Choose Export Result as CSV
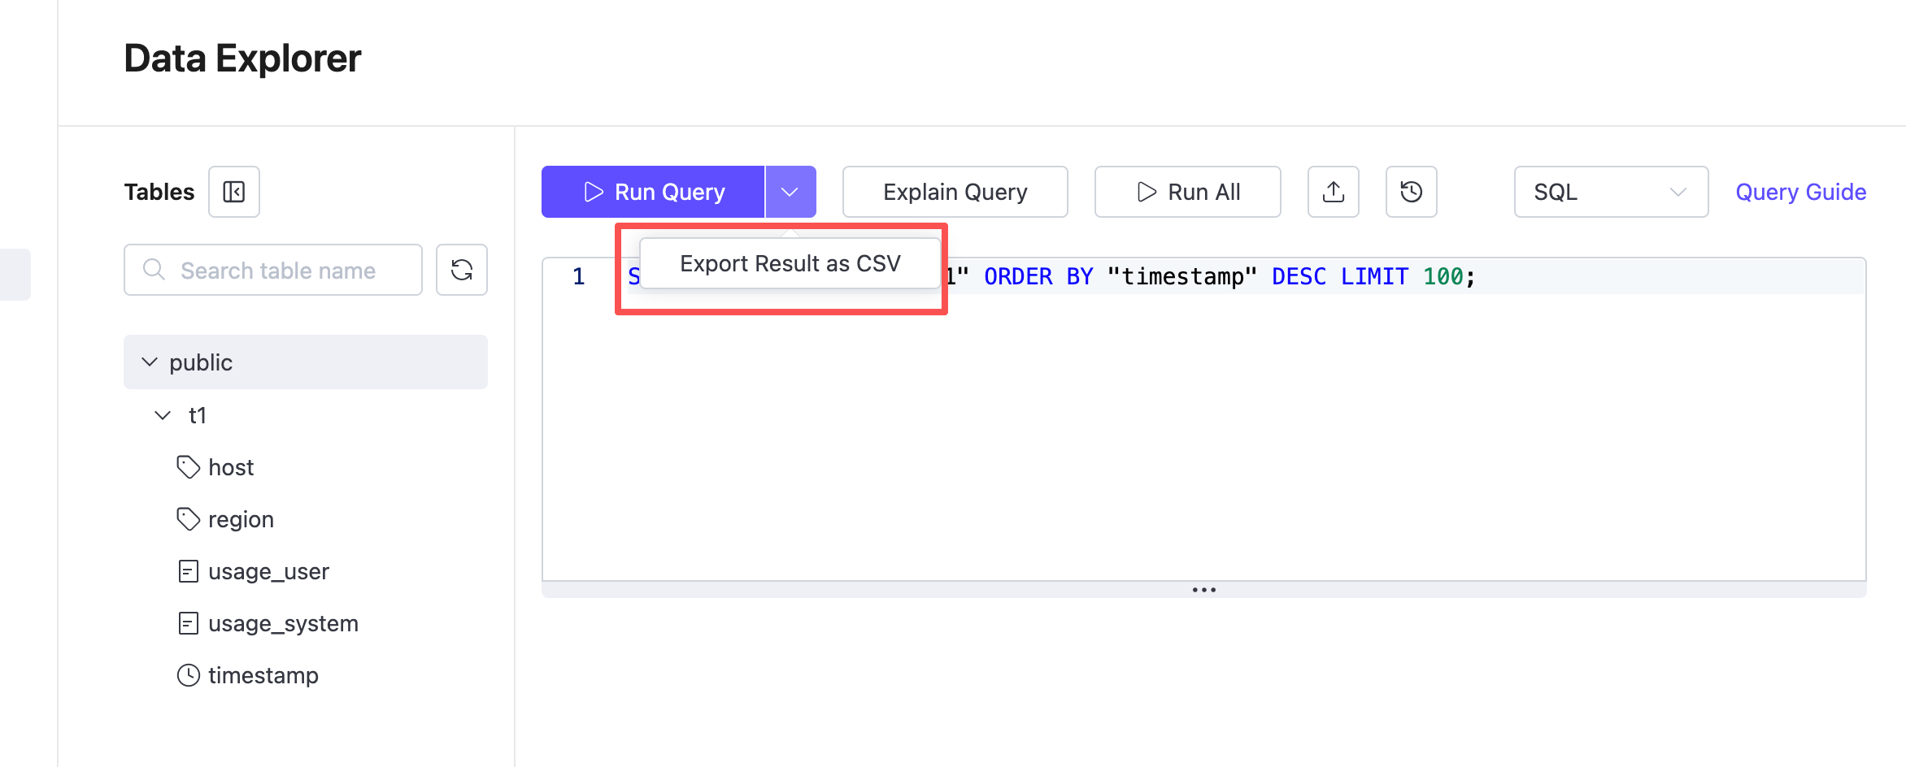 [x=790, y=262]
